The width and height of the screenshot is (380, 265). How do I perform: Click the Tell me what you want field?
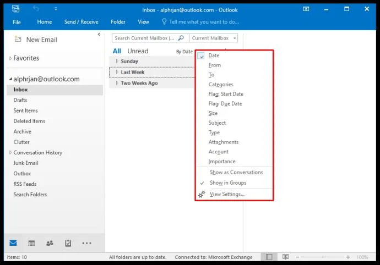point(204,22)
